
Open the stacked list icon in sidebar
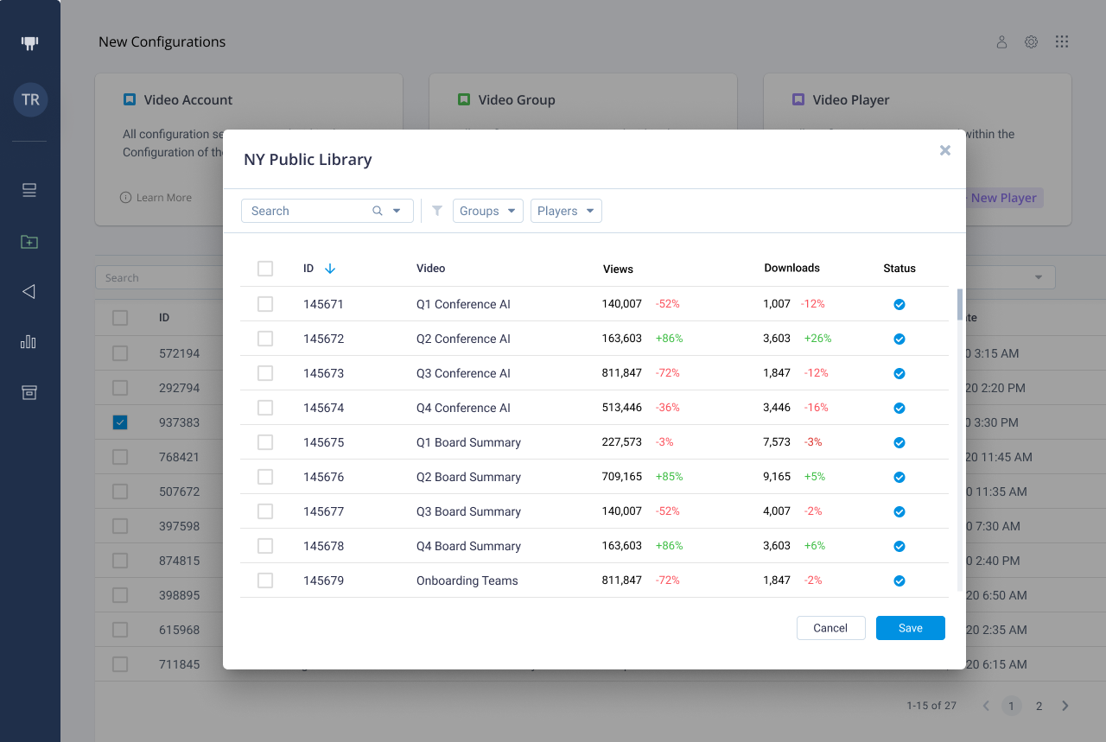click(29, 190)
